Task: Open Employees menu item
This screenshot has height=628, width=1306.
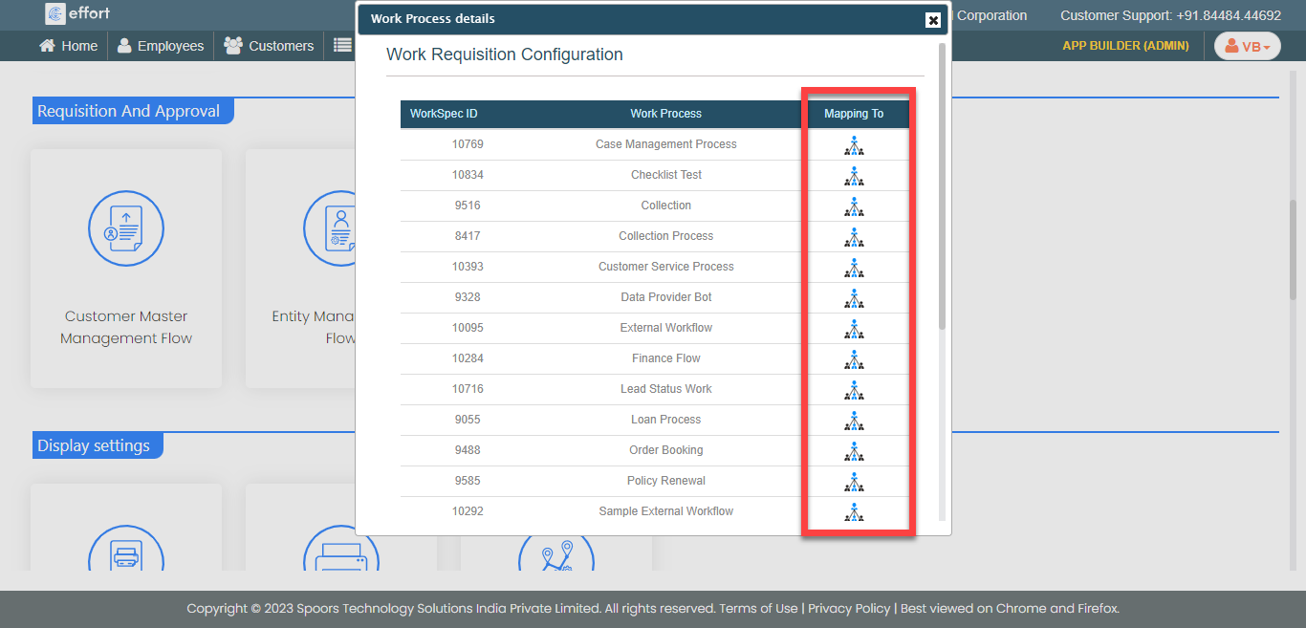Action: (x=161, y=46)
